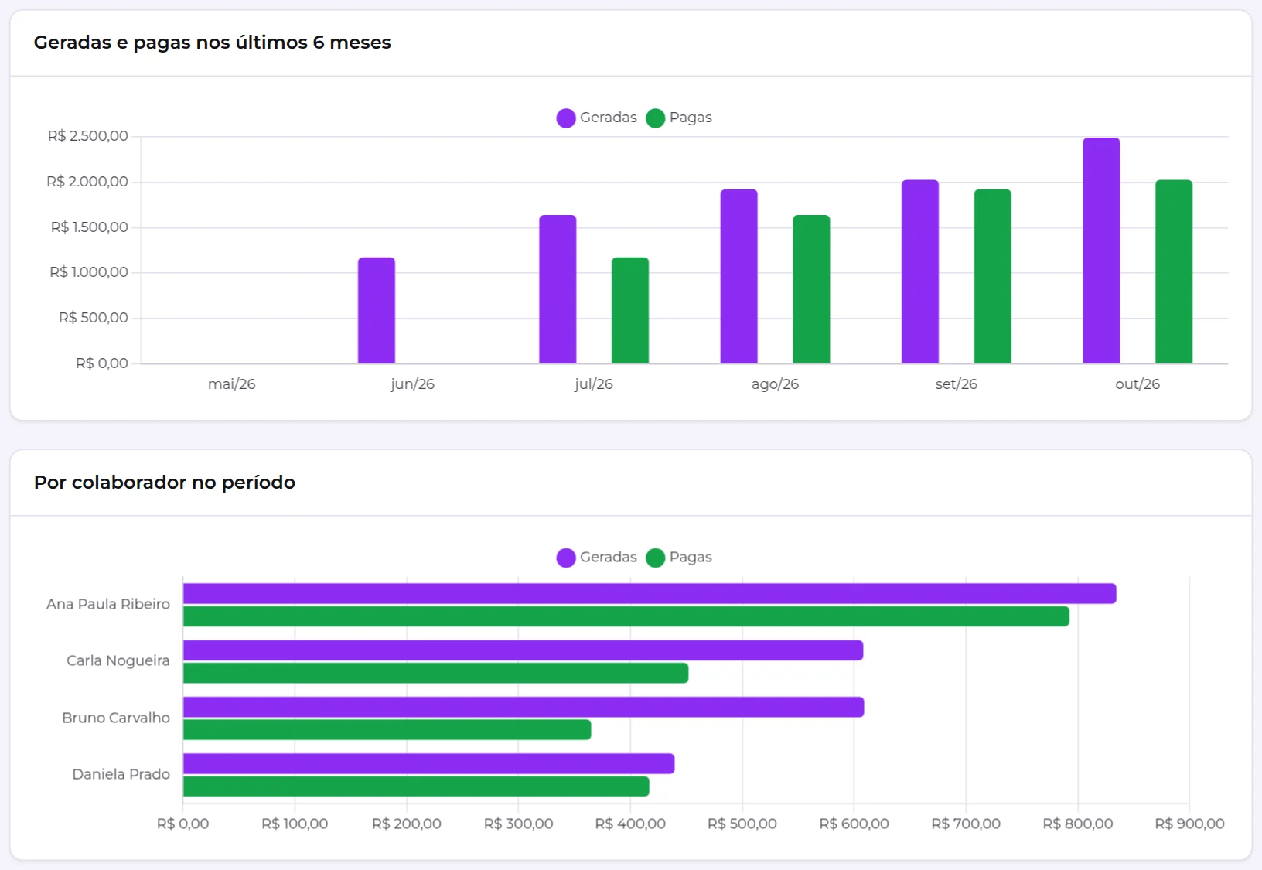Select Bruno Carvalho's green Pagas bar
The height and width of the screenshot is (870, 1262).
[x=387, y=729]
